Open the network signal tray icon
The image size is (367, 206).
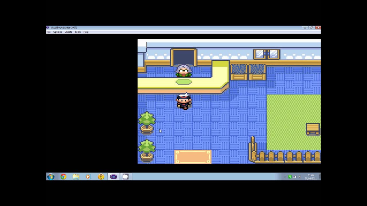(x=295, y=177)
